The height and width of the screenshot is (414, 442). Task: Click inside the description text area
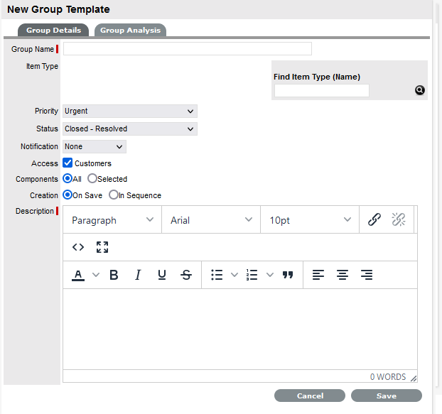[240, 329]
